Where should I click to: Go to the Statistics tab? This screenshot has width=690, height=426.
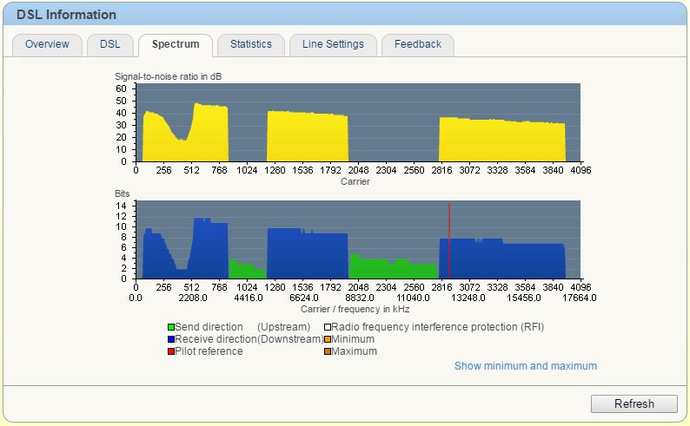click(x=250, y=44)
